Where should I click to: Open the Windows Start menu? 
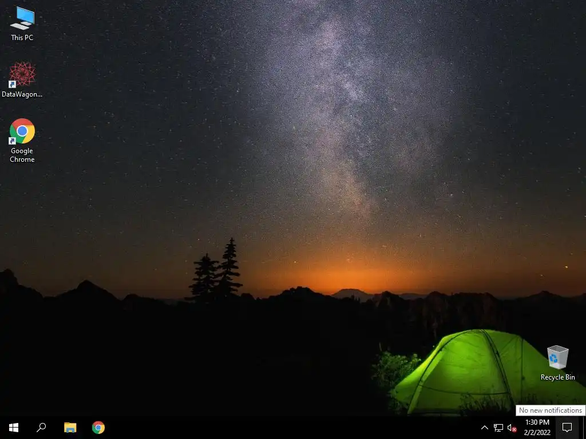click(x=14, y=428)
